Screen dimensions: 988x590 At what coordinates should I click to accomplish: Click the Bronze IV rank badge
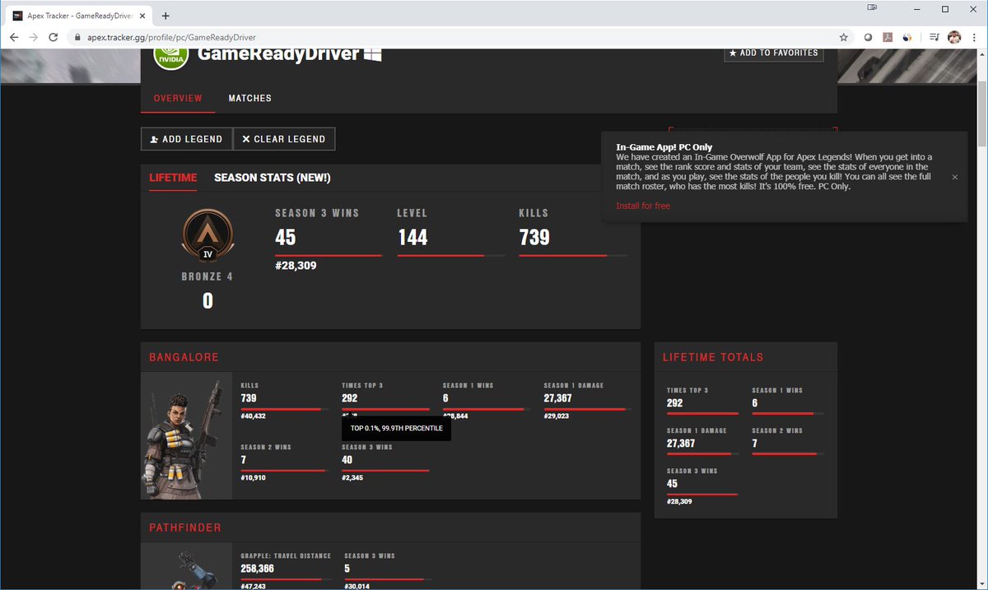tap(207, 235)
